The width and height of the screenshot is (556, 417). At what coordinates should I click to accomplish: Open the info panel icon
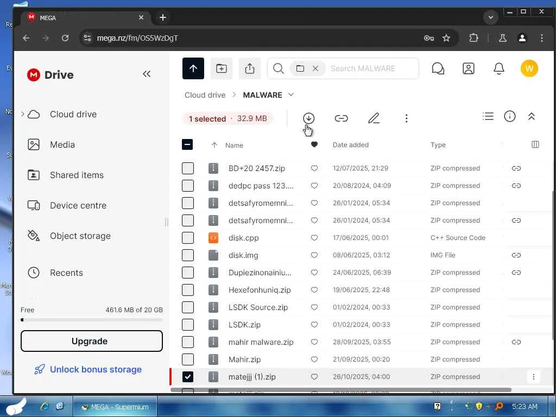coord(509,116)
